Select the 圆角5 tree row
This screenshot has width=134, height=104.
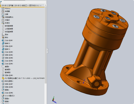click(5, 101)
